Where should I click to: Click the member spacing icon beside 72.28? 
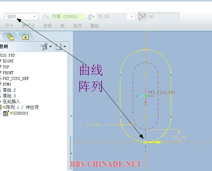point(91,17)
